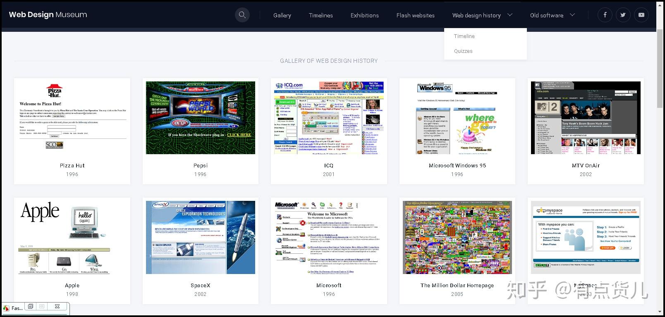Open the Gallery menu item
The width and height of the screenshot is (665, 317).
point(282,15)
